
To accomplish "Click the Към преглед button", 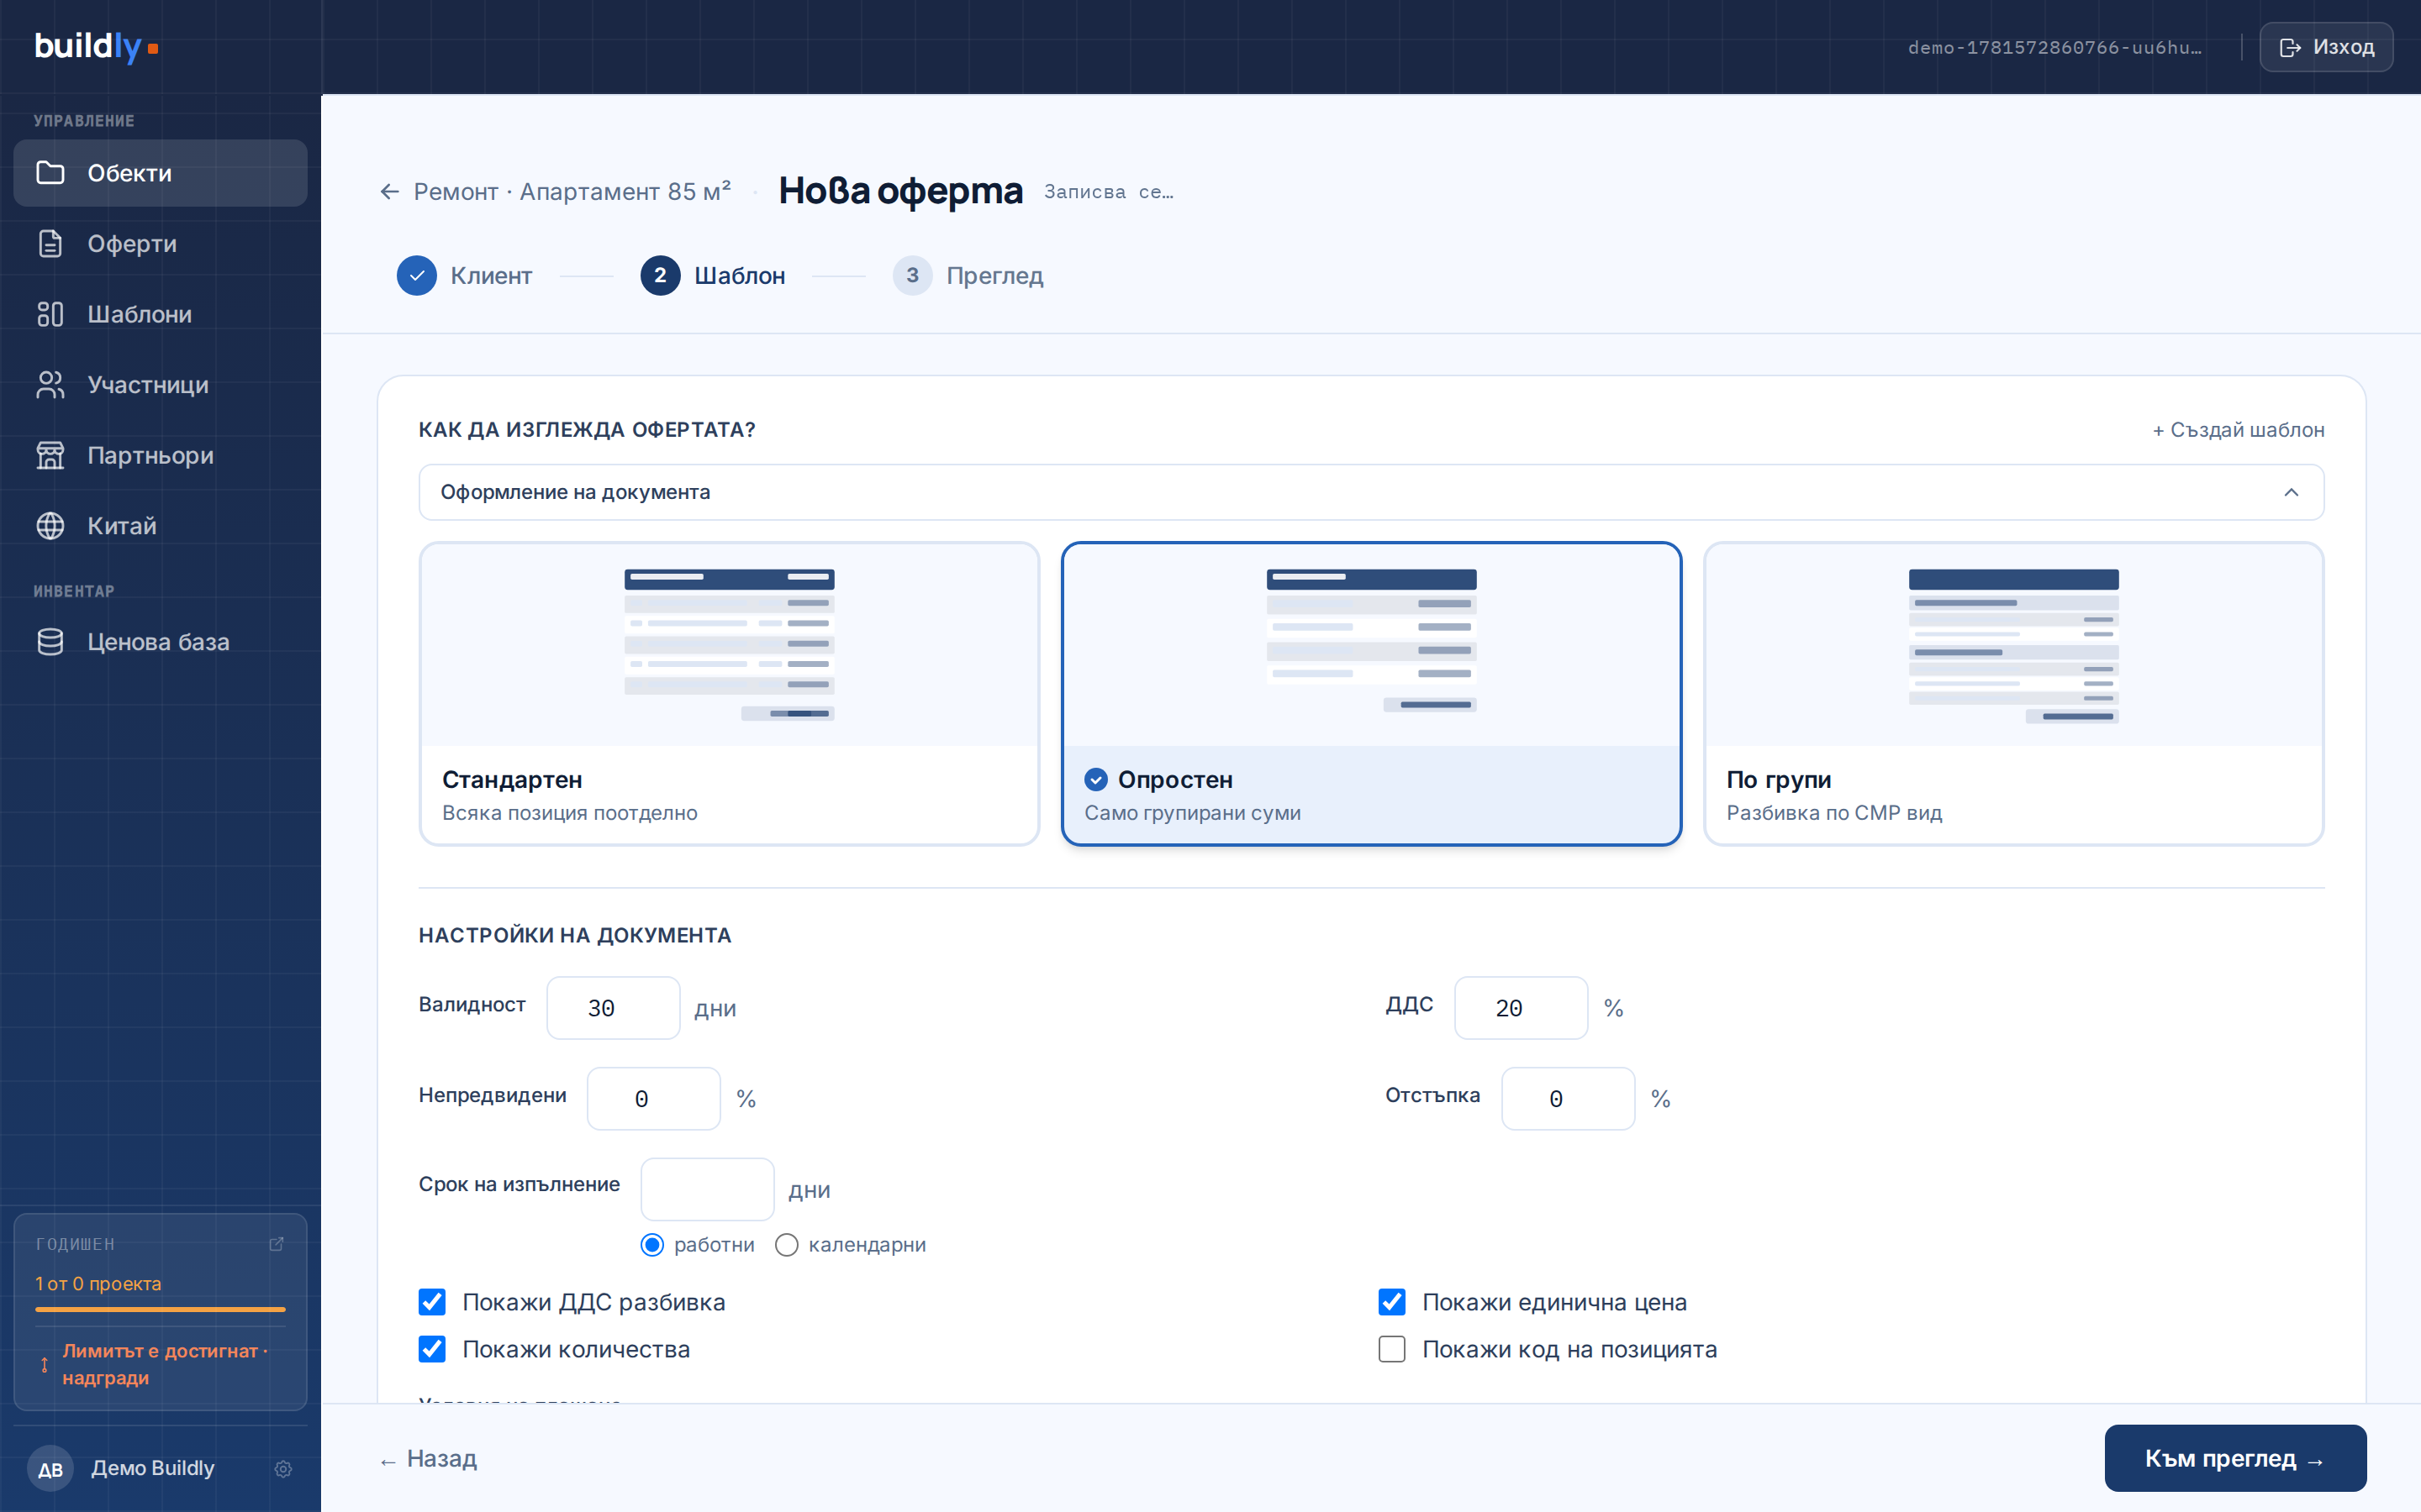I will pos(2235,1458).
